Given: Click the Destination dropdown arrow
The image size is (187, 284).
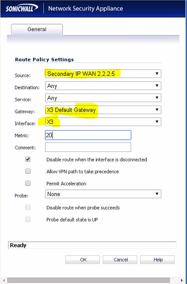Looking at the screenshot, I should (157, 85).
